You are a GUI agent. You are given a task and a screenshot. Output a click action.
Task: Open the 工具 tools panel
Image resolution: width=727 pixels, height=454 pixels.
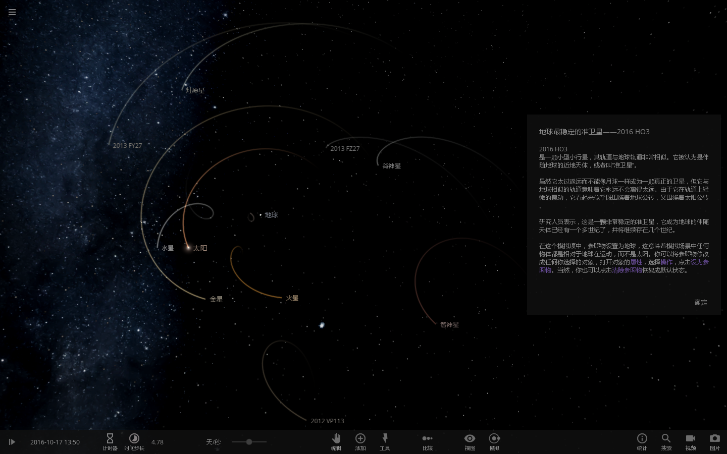pos(385,441)
